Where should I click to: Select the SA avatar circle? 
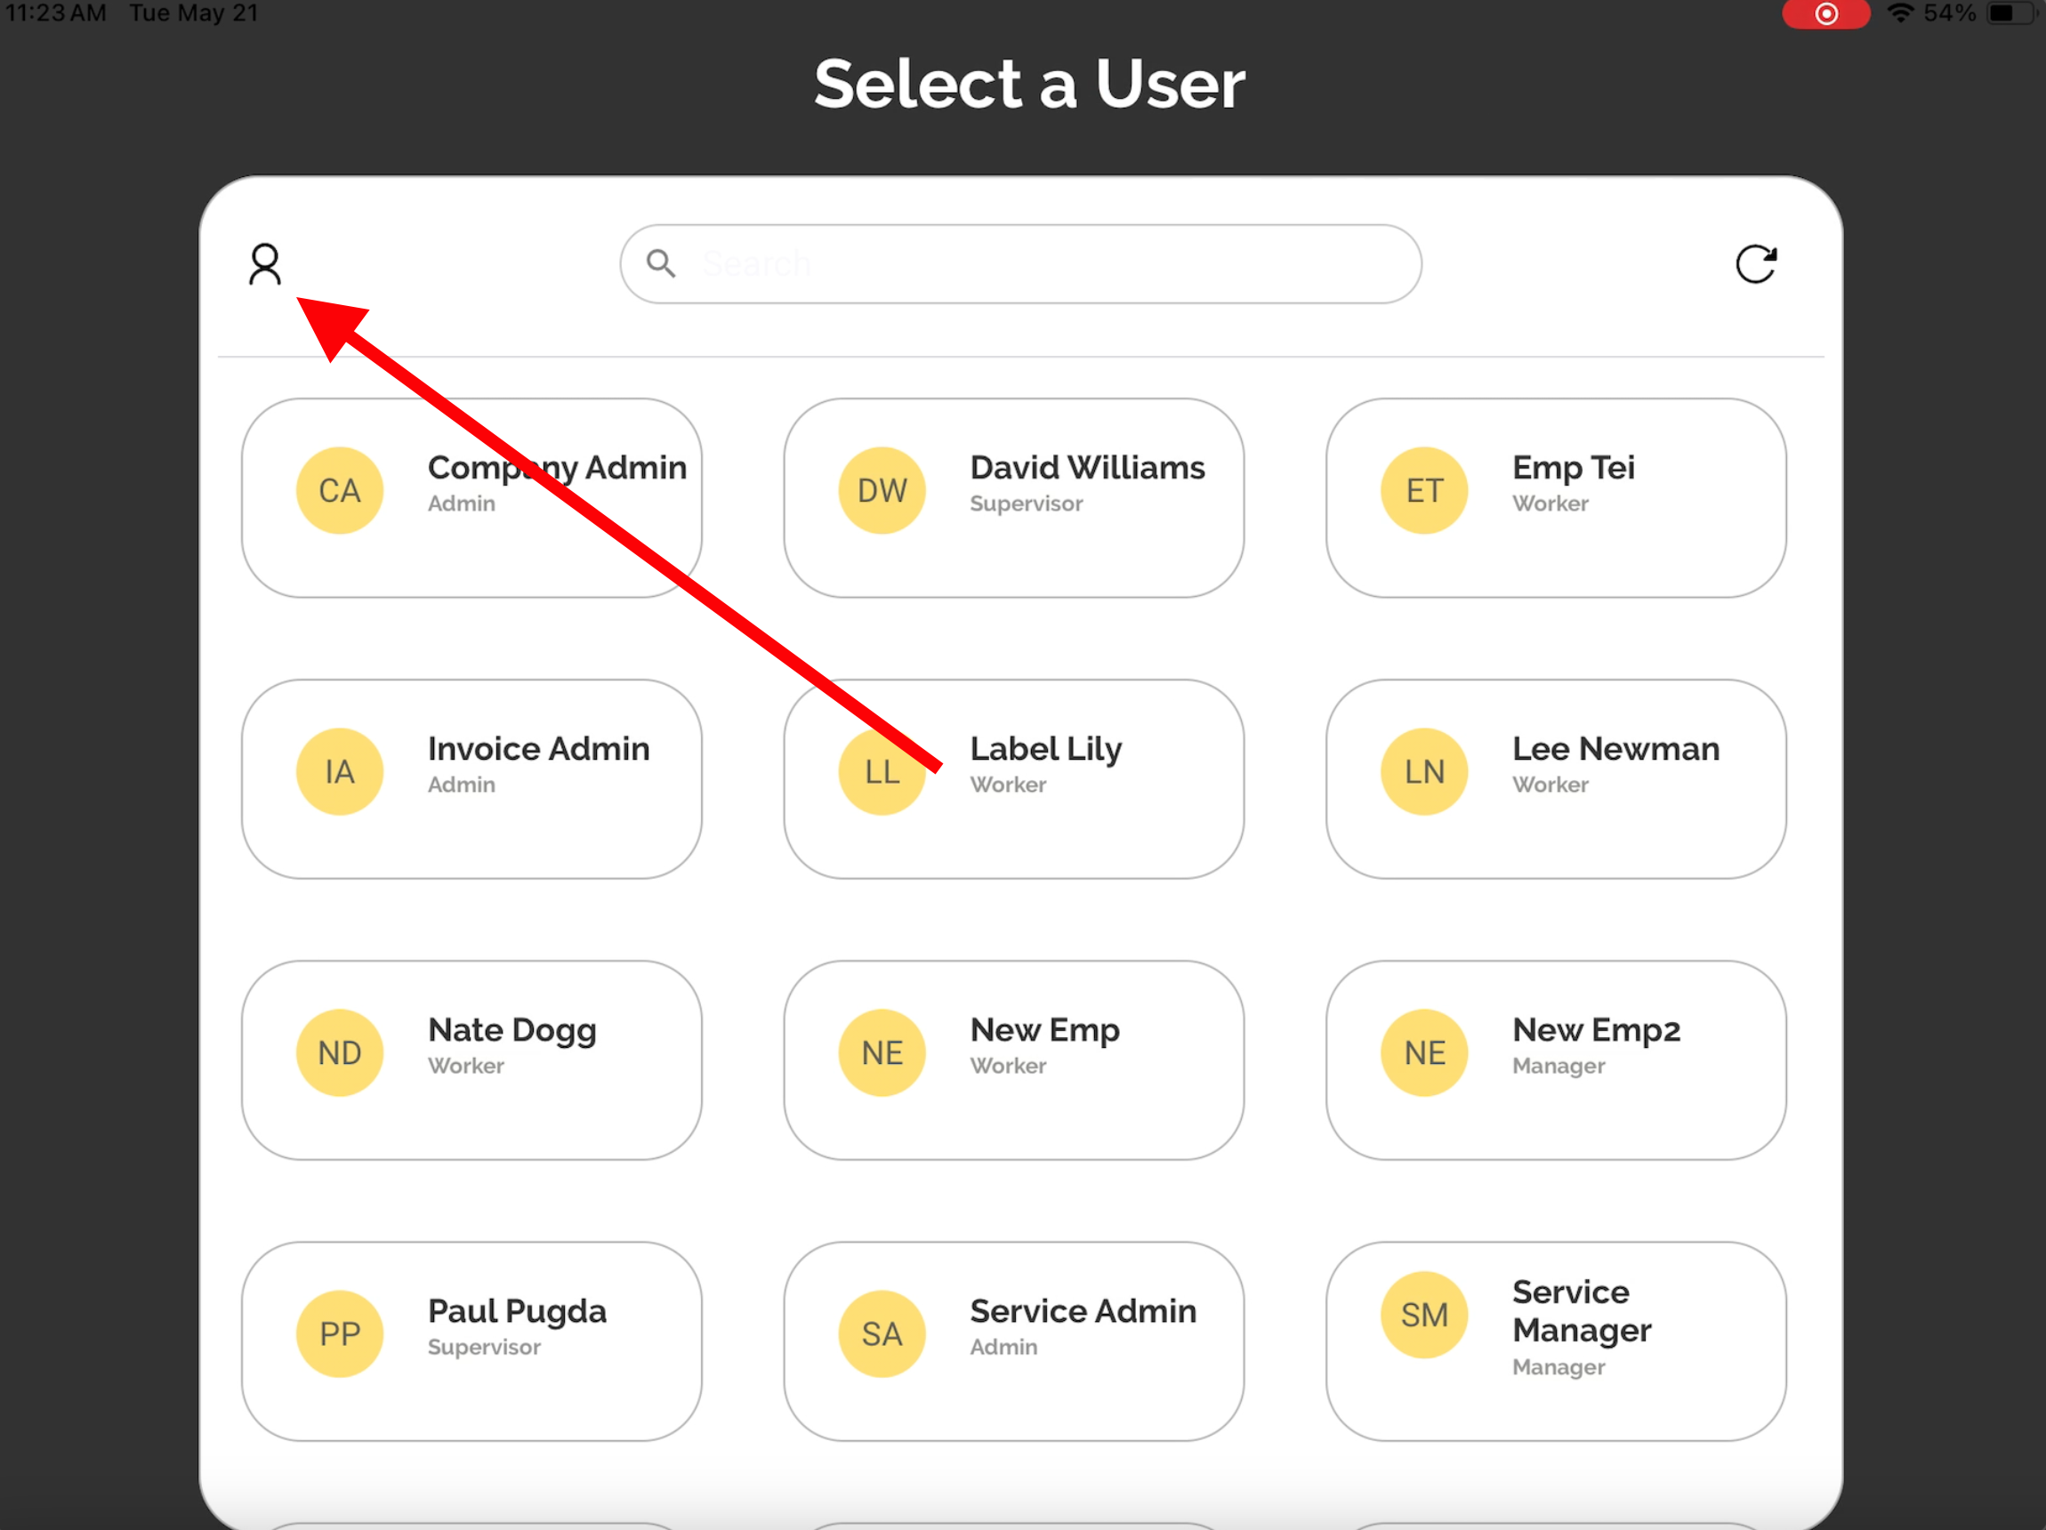(882, 1334)
